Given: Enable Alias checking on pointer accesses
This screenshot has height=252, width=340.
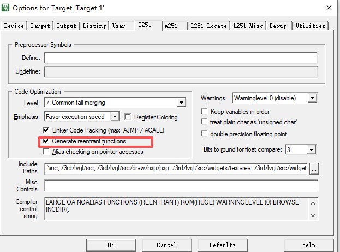Looking at the screenshot, I should coord(46,152).
